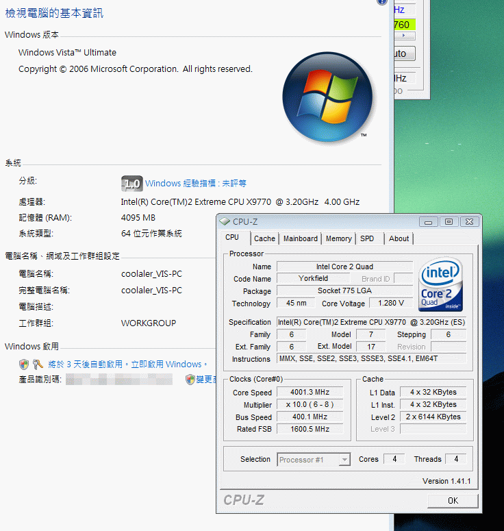Show the About tab in CPU-Z

point(399,238)
